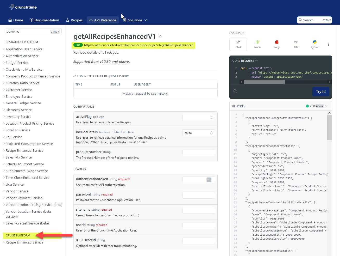
Task: Open Vendor Payment Service
Action: (x=24, y=198)
